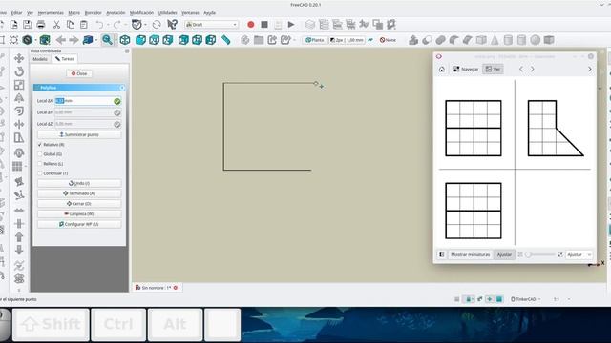This screenshot has height=343, width=611.
Task: Expand the std view menu arrow
Action: point(95,40)
